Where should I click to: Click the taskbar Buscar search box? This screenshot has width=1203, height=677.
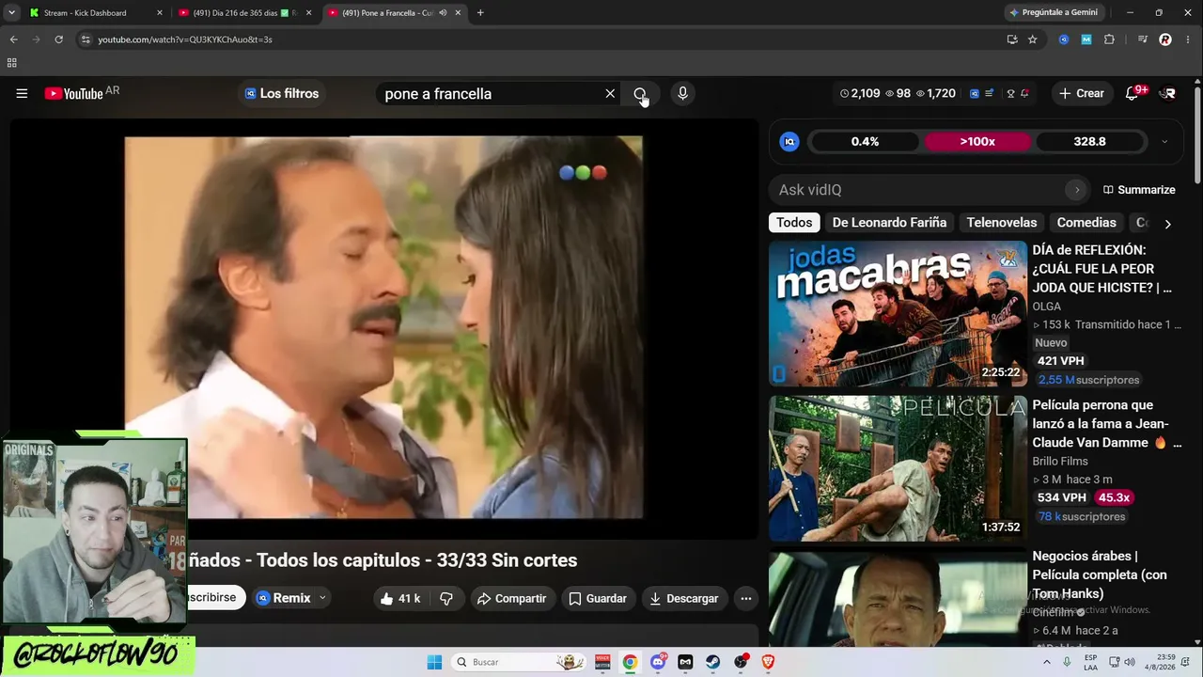pos(519,662)
